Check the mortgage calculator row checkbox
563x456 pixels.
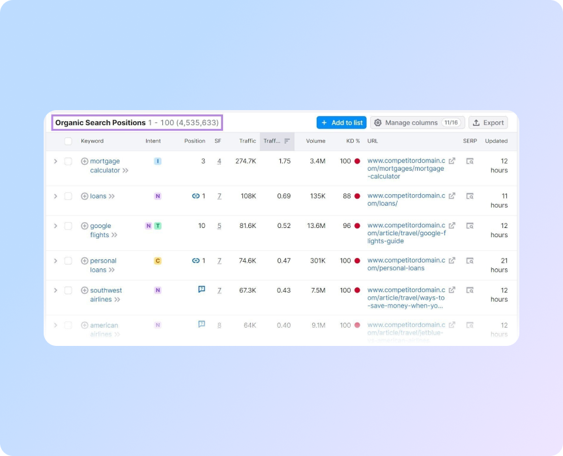coord(68,161)
